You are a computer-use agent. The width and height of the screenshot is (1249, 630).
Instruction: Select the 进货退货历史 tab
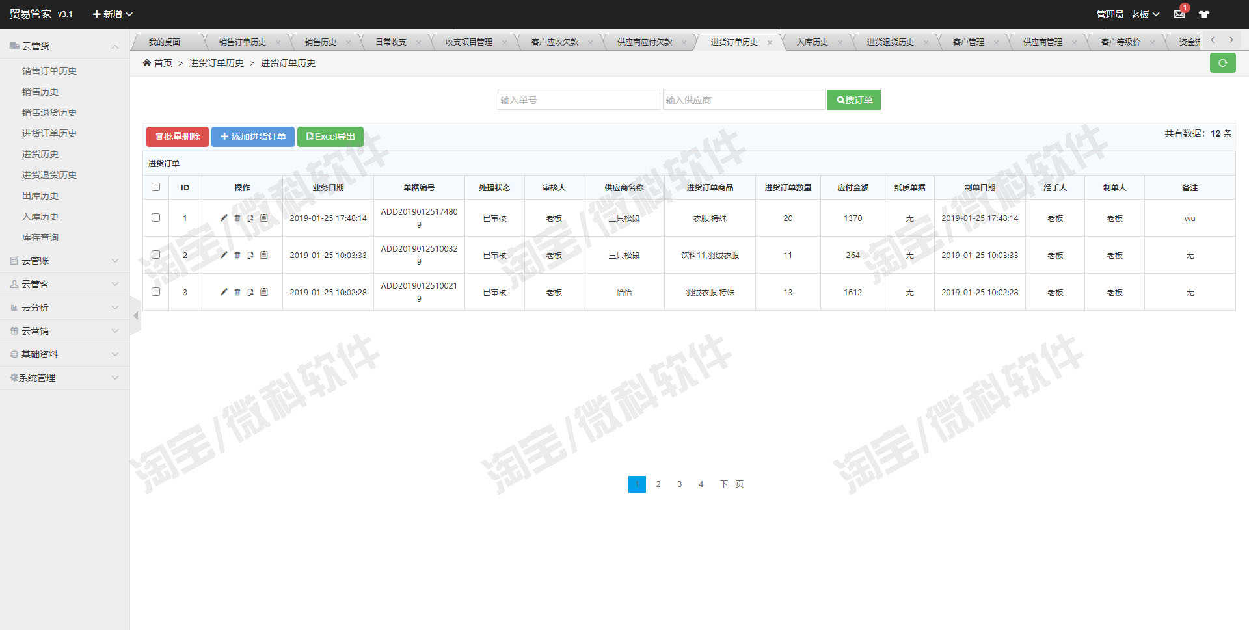click(x=891, y=42)
